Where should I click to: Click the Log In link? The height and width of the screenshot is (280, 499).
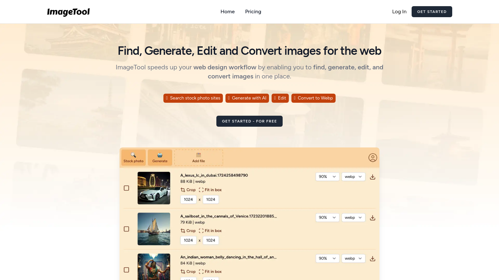[399, 12]
